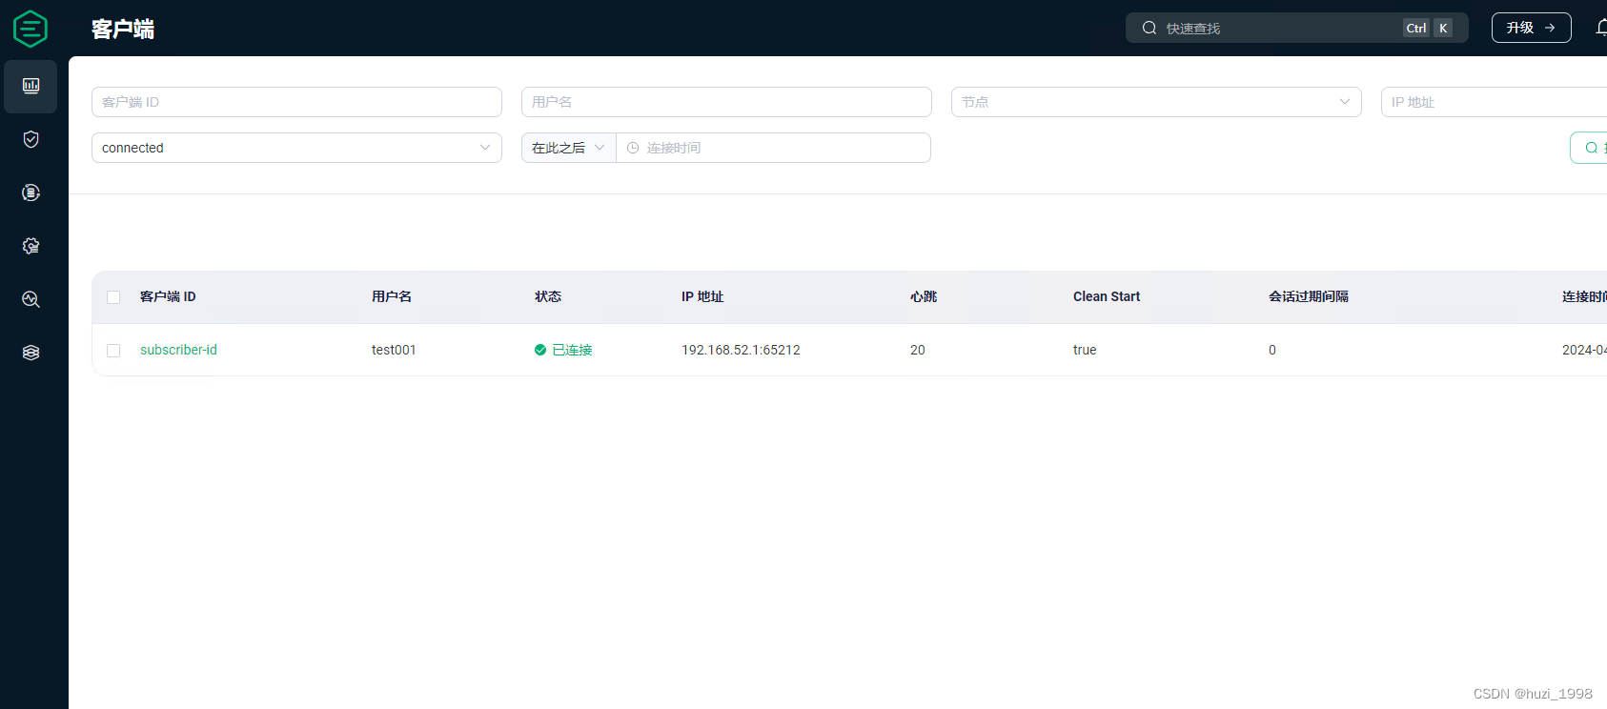Tick the select-all header checkbox

[113, 297]
